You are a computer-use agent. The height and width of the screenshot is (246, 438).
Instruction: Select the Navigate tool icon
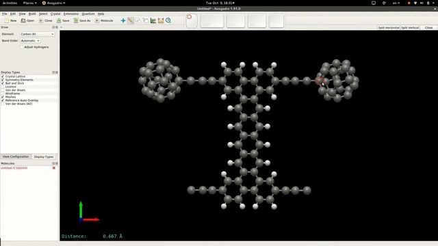(x=123, y=20)
